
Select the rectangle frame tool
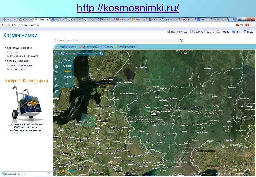[57, 92]
